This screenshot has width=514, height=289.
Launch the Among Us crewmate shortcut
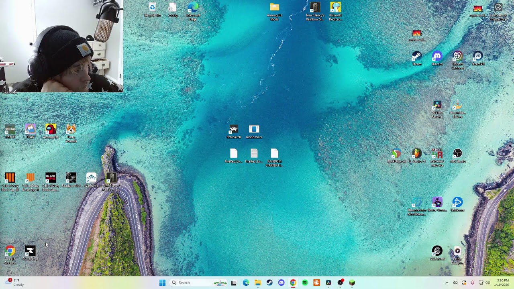click(51, 132)
